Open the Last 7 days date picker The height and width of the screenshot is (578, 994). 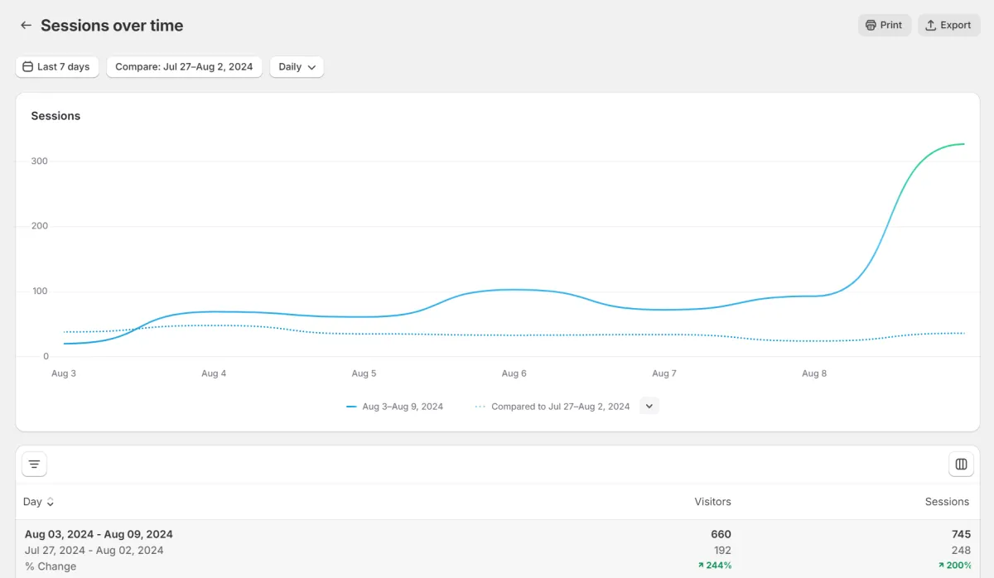point(56,67)
